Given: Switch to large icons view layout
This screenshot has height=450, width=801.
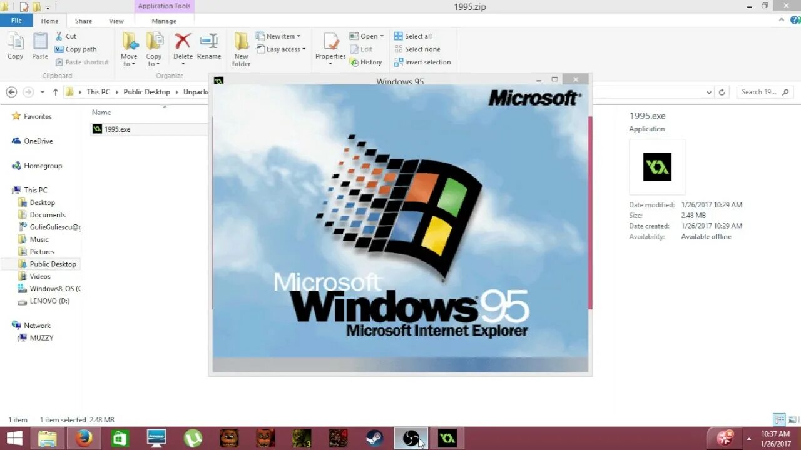Looking at the screenshot, I should (x=792, y=420).
